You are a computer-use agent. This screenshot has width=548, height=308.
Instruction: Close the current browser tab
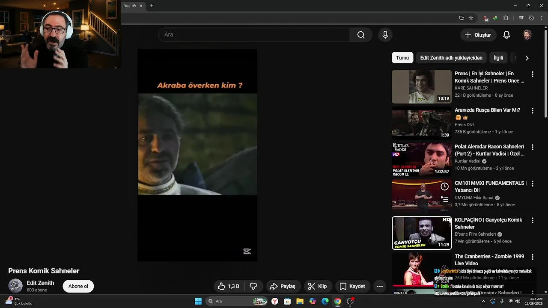click(141, 6)
